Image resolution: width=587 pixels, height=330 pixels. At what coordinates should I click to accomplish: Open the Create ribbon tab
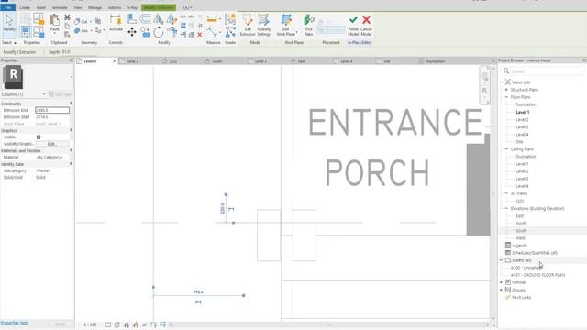point(25,7)
